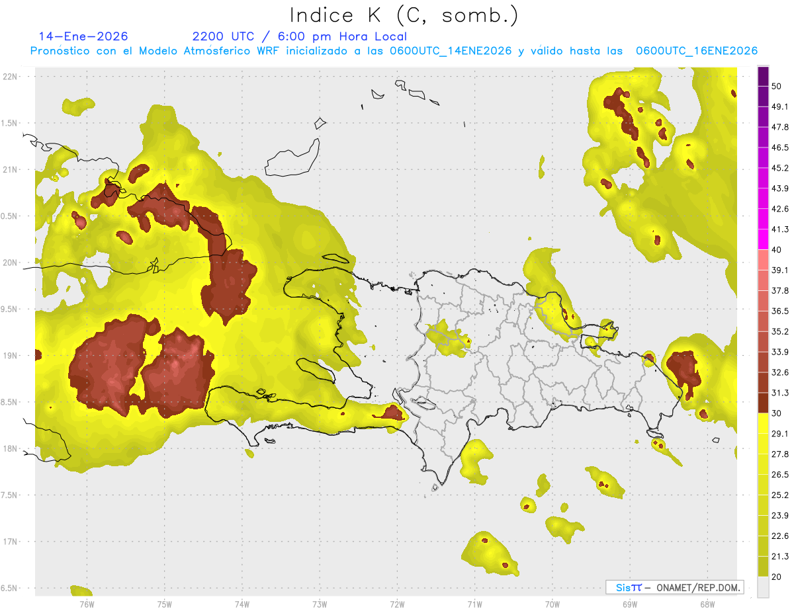This screenshot has width=794, height=613.
Task: Click the "39.1" color scale value
Action: [x=781, y=270]
